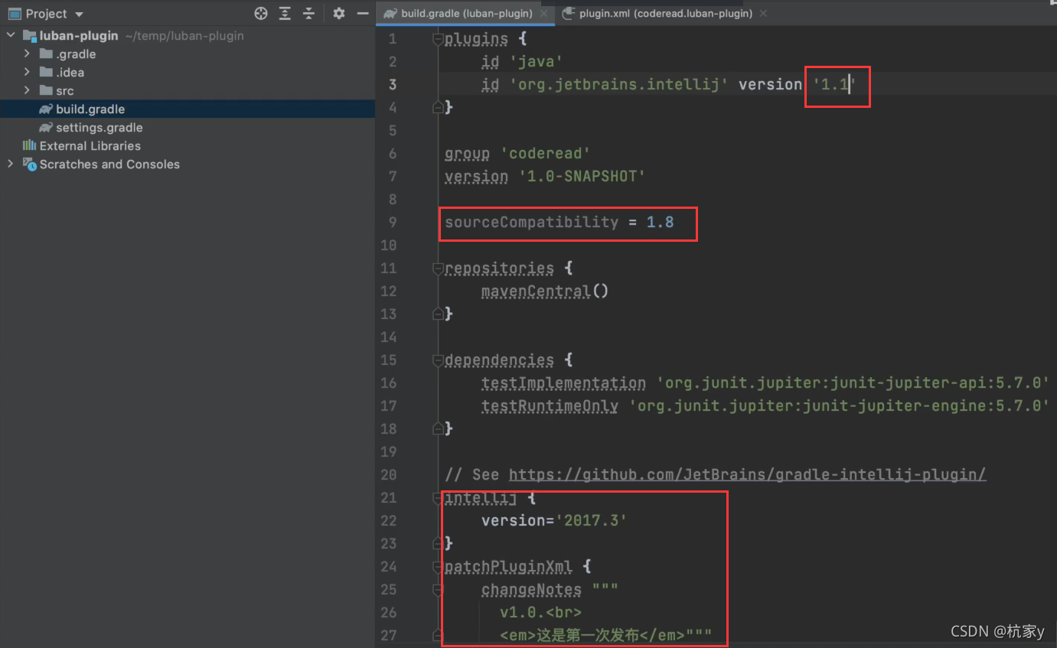Click the Expand All icon in Project toolbar
The width and height of the screenshot is (1057, 648).
(x=285, y=13)
